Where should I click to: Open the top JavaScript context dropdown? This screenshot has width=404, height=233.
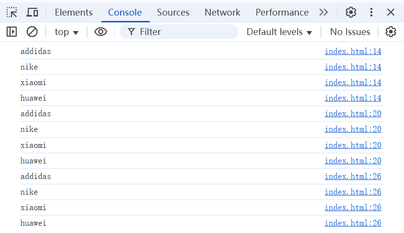pyautogui.click(x=67, y=32)
